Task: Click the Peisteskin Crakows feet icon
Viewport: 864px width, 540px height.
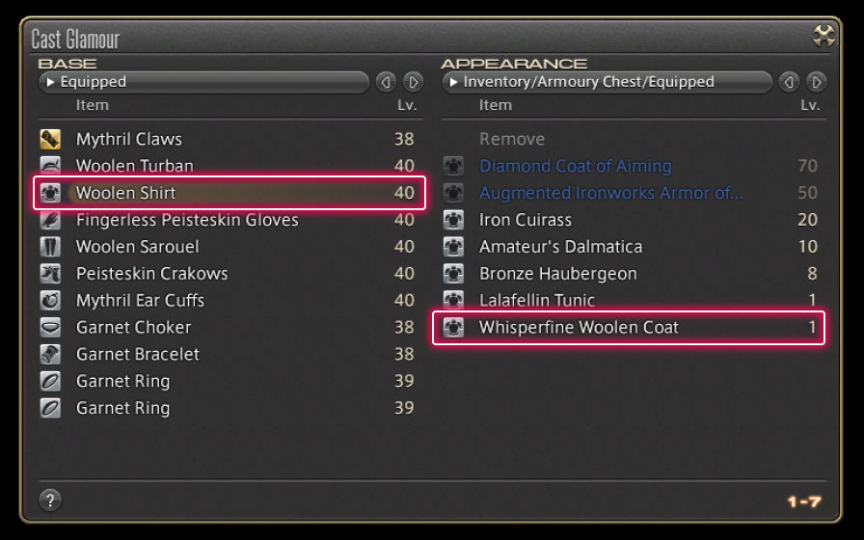Action: (50, 274)
